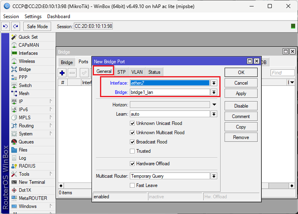
Task: Click the Comment button
Action: coord(241,116)
